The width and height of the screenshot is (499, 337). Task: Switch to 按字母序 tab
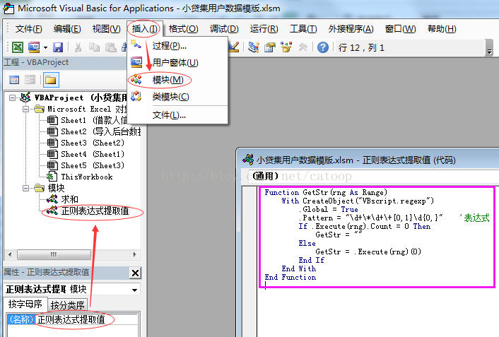pos(25,304)
